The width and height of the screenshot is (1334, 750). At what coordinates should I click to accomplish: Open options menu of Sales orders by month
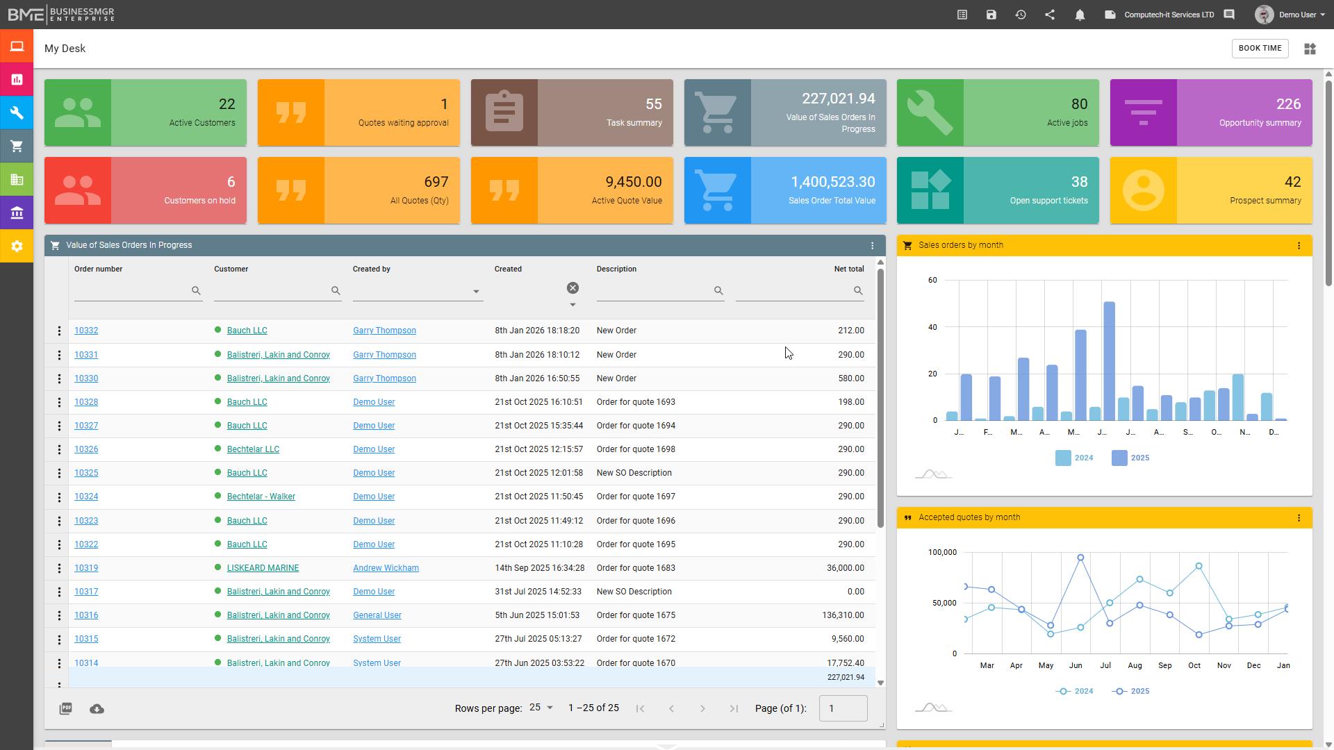pos(1299,246)
